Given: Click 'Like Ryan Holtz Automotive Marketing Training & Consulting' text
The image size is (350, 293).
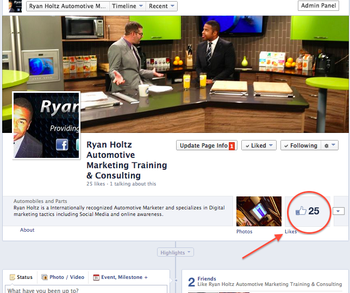Looking at the screenshot, I should tap(270, 284).
